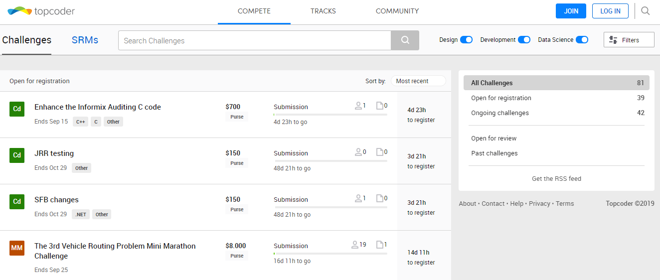The height and width of the screenshot is (280, 660).
Task: Click submission progress bar for JRR testing
Action: coord(330,161)
